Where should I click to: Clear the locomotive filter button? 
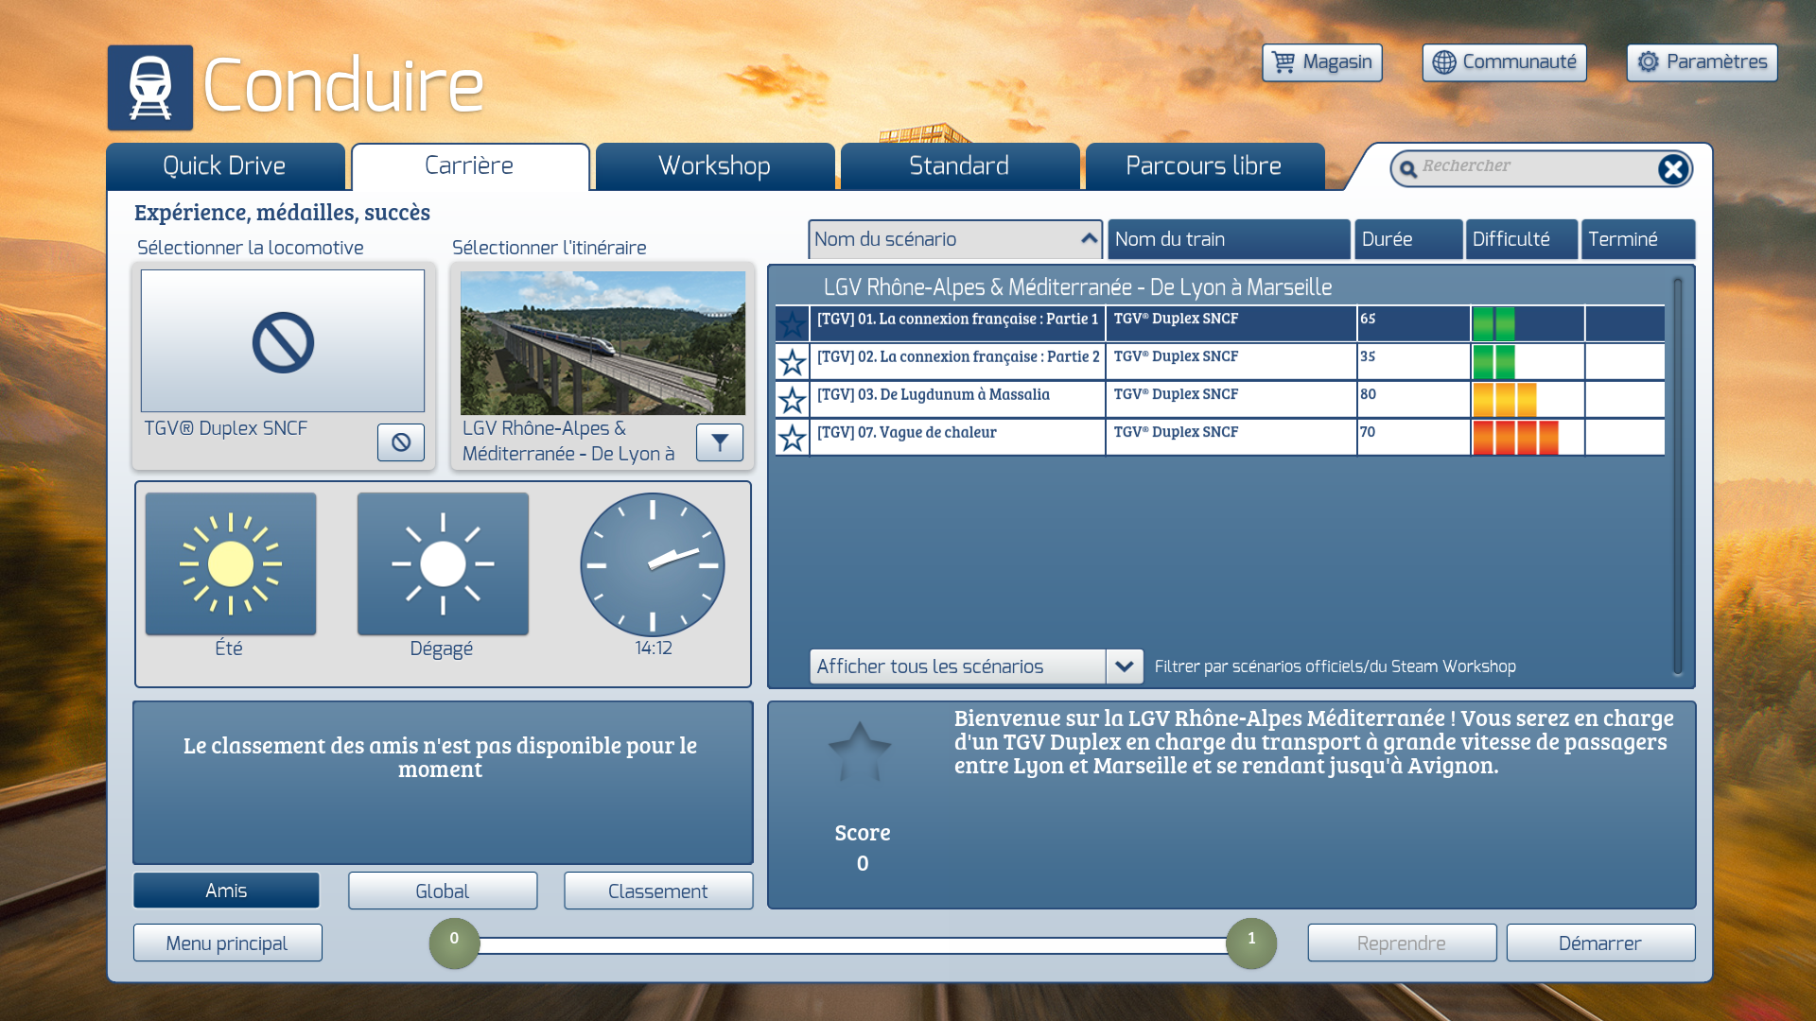(401, 442)
